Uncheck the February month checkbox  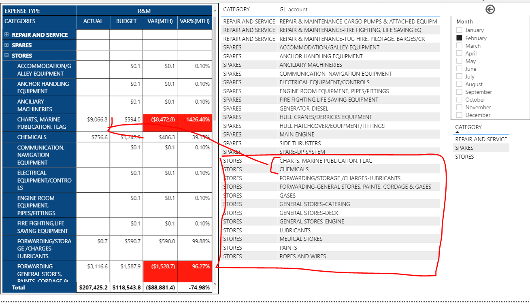459,38
